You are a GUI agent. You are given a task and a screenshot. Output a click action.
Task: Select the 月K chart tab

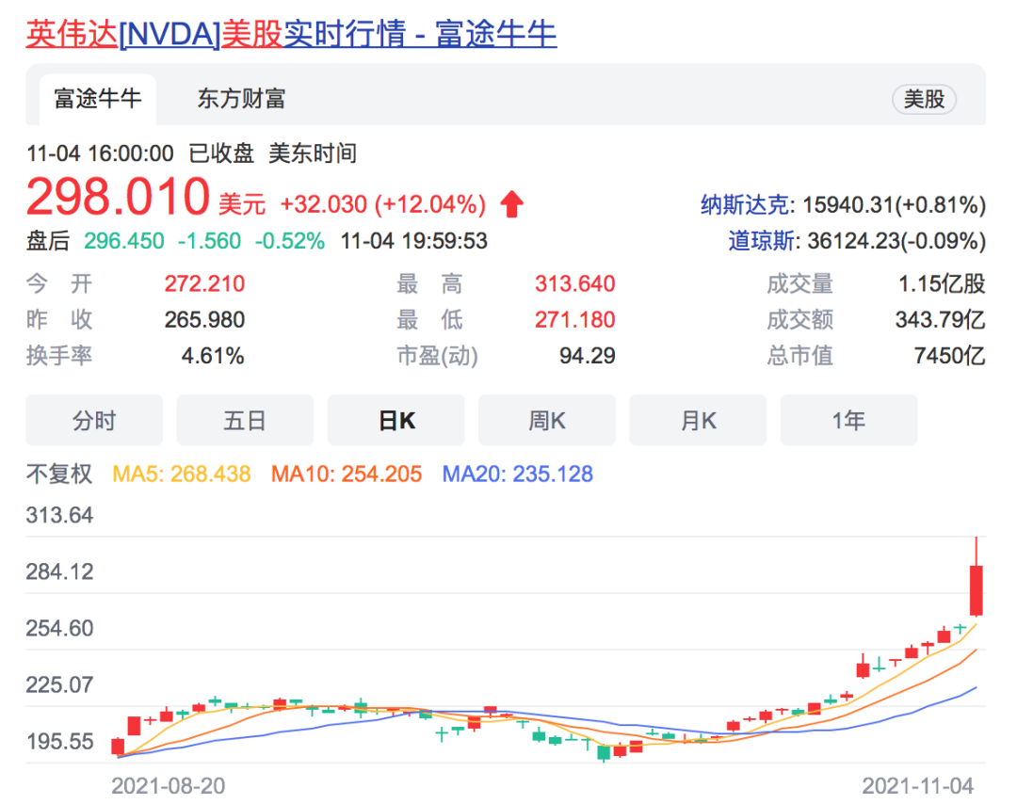coord(698,420)
